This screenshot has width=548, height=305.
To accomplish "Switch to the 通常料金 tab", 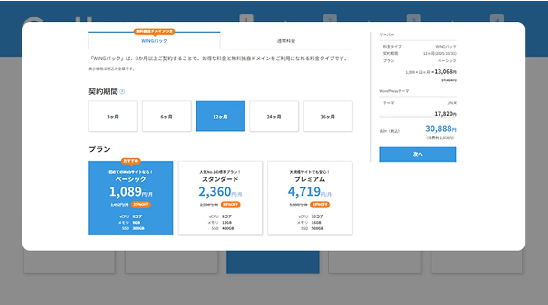I will click(286, 41).
